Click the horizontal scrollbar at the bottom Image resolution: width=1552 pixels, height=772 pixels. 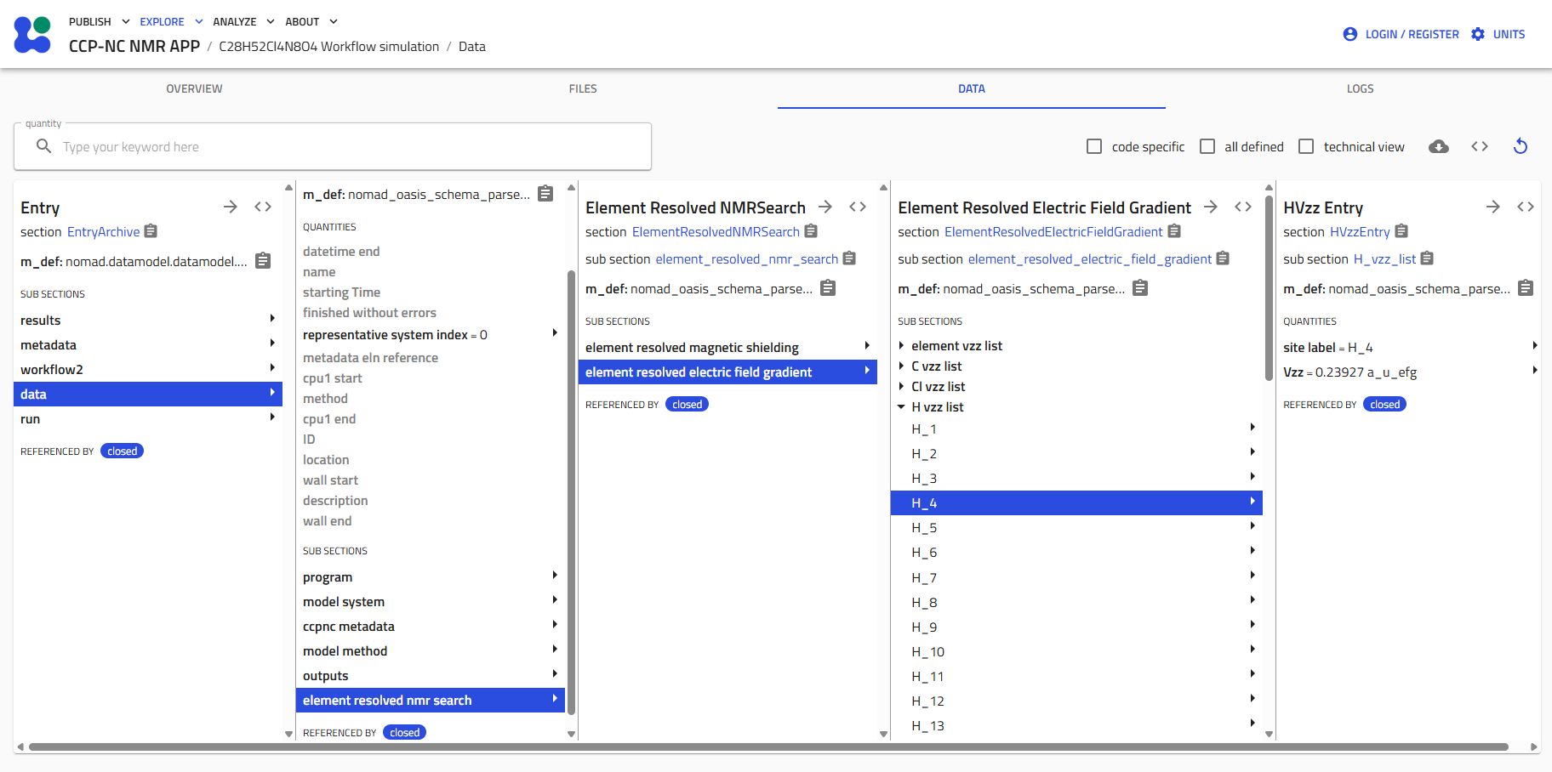coord(767,746)
